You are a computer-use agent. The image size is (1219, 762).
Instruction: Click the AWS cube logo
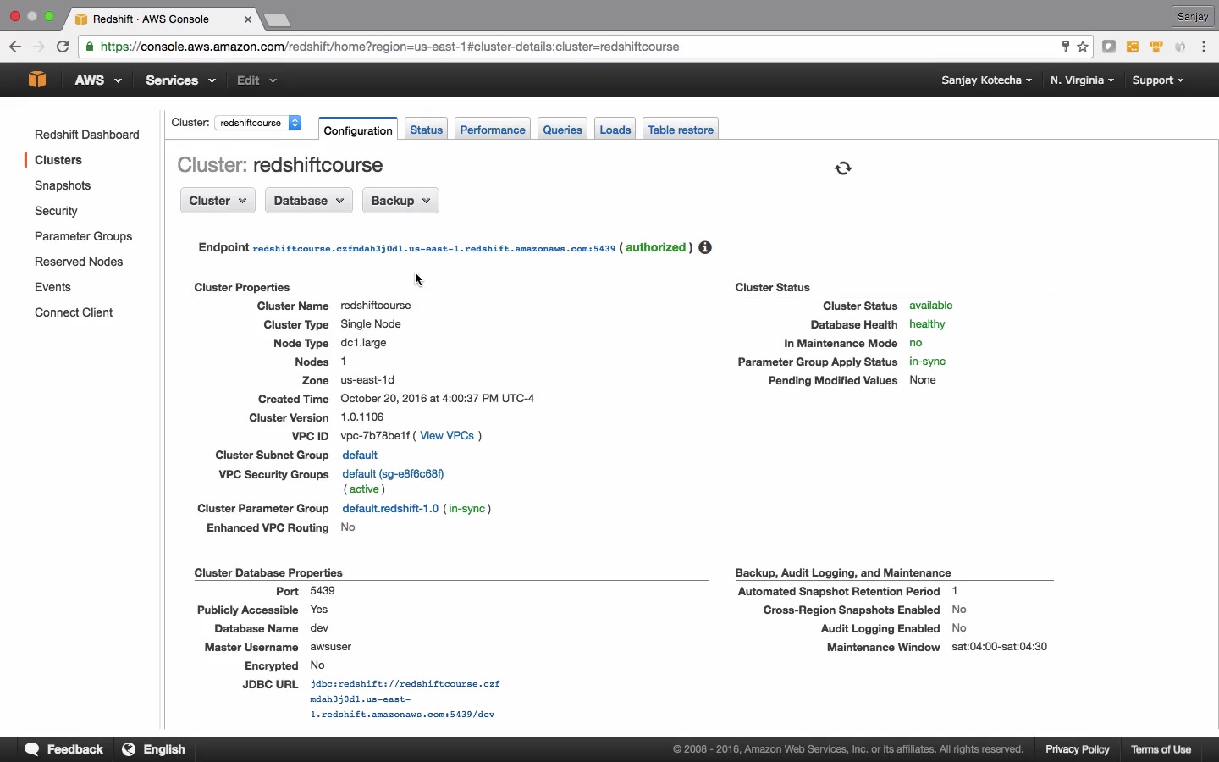tap(36, 80)
